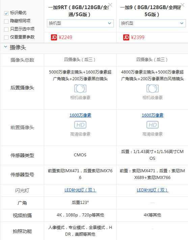
Task: Click 四摄像头（后三） value for 一加9RT
Action: [80, 60]
